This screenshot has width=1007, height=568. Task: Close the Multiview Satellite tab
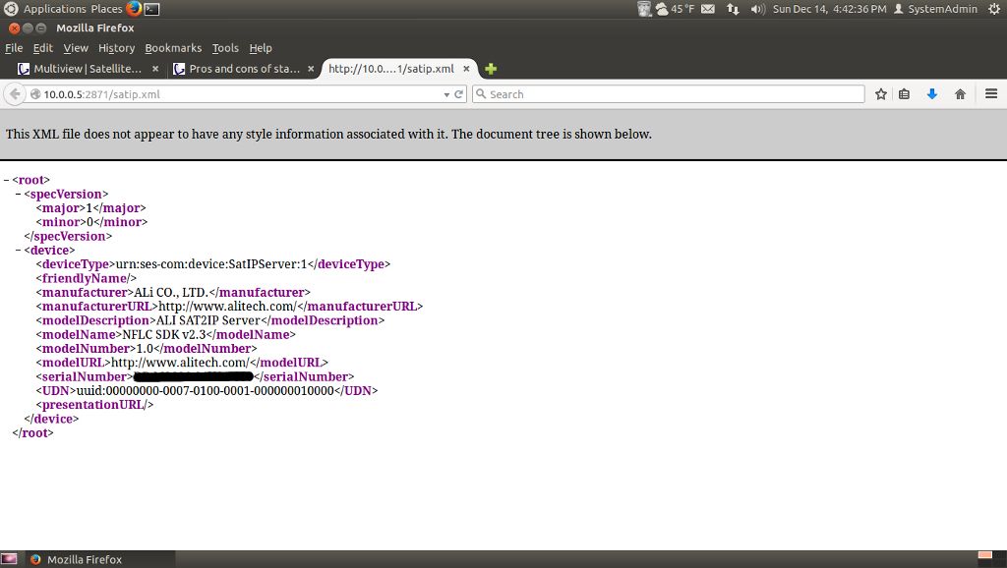tap(155, 69)
